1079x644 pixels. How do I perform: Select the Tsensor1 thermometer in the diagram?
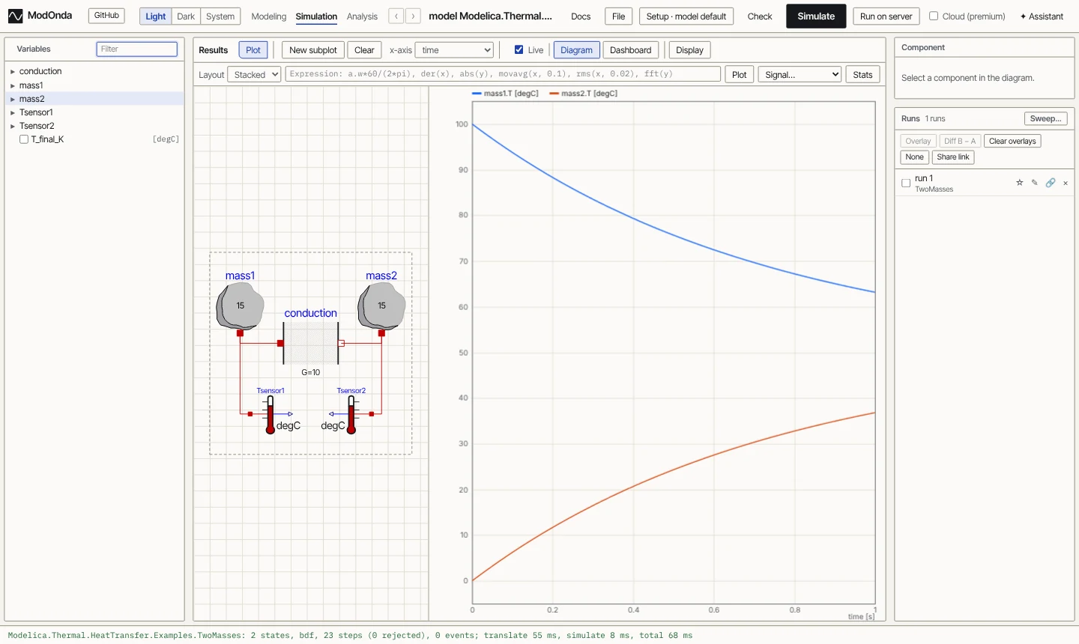pyautogui.click(x=270, y=415)
